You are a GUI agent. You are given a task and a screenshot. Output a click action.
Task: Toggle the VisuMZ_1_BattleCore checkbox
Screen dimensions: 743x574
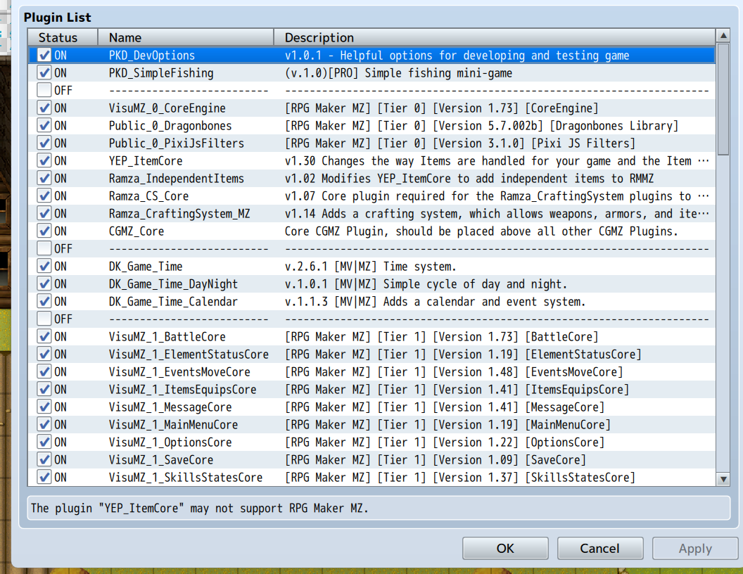pos(44,337)
